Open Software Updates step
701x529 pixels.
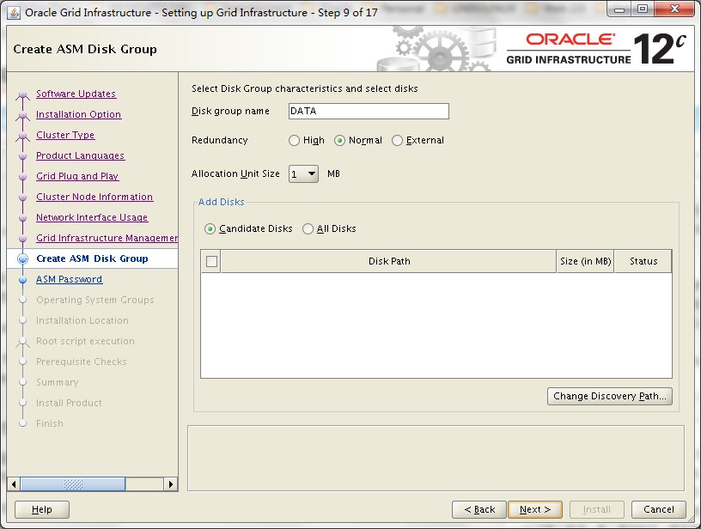click(76, 94)
